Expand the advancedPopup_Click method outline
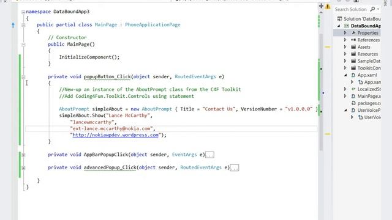This screenshot has height=220, width=392. (23, 168)
